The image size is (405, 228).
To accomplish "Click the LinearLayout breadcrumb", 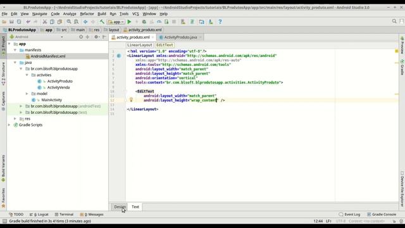I will point(139,45).
